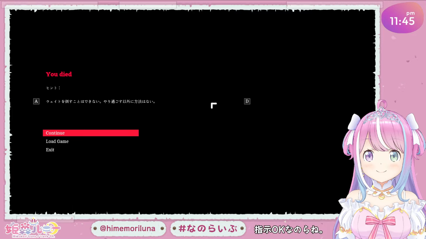The width and height of the screenshot is (426, 239).
Task: Click the white corner-shaped cursor mark
Action: click(x=214, y=106)
